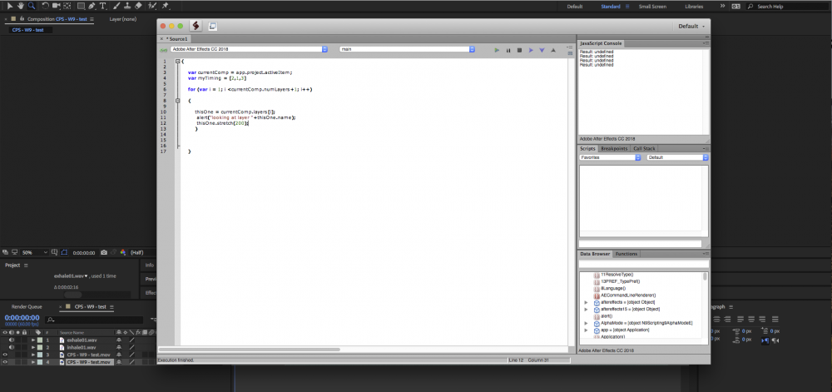The height and width of the screenshot is (392, 832).
Task: Choose the Default workspace in After Effects
Action: pyautogui.click(x=575, y=7)
